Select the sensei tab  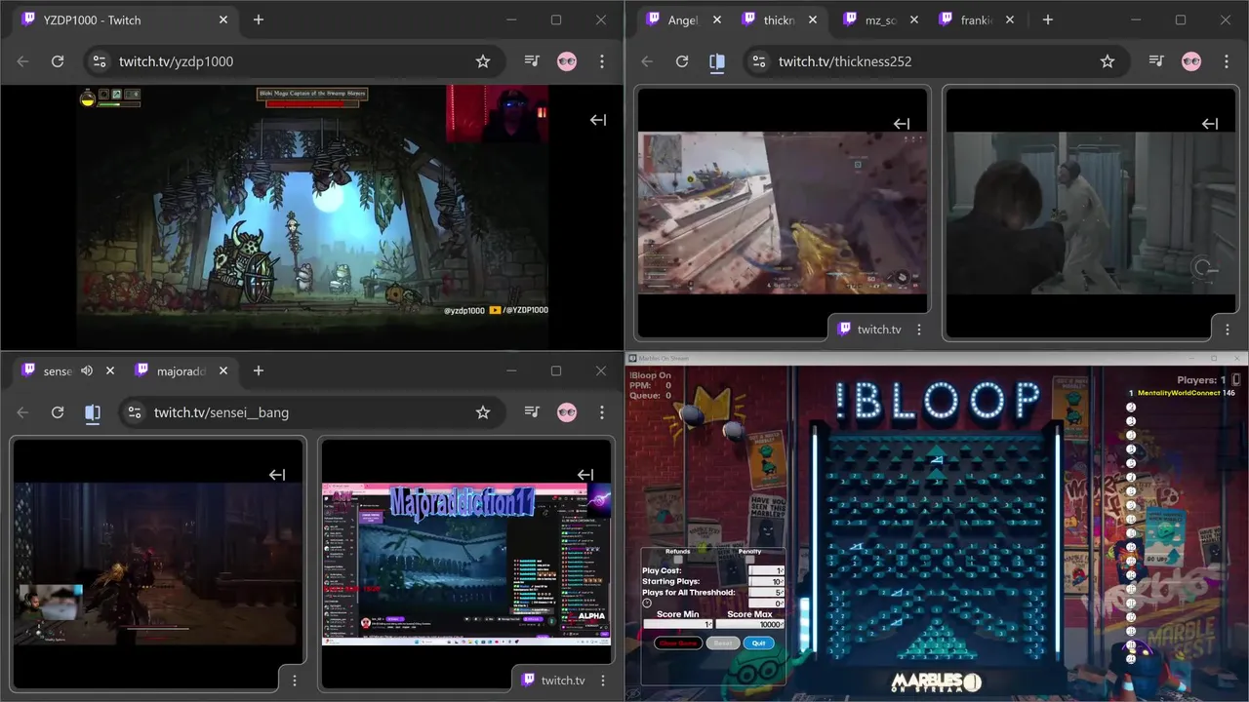59,370
